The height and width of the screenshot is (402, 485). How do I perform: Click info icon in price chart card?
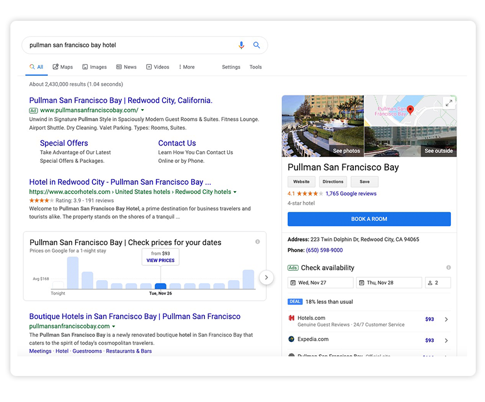(x=258, y=241)
